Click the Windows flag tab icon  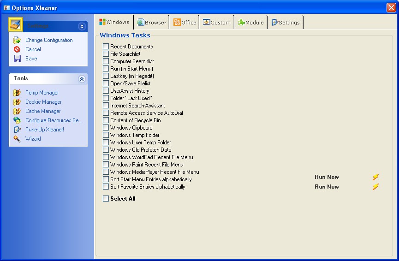click(x=102, y=22)
